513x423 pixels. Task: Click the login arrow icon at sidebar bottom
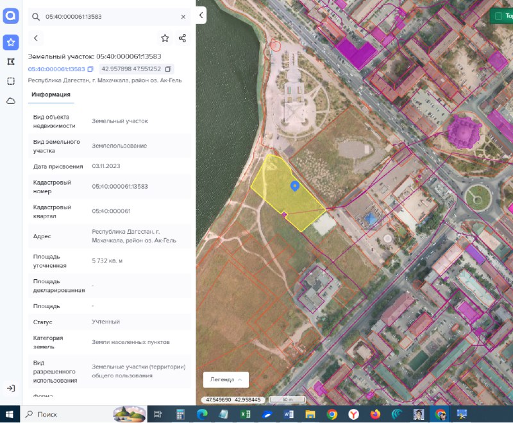point(10,388)
